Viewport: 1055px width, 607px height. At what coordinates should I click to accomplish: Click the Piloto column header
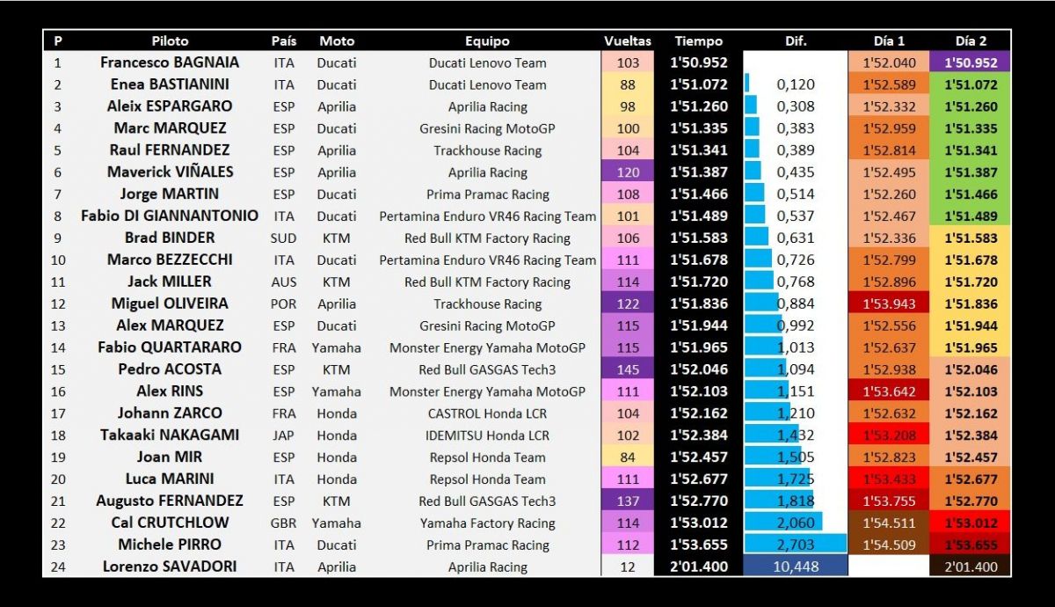tap(170, 40)
